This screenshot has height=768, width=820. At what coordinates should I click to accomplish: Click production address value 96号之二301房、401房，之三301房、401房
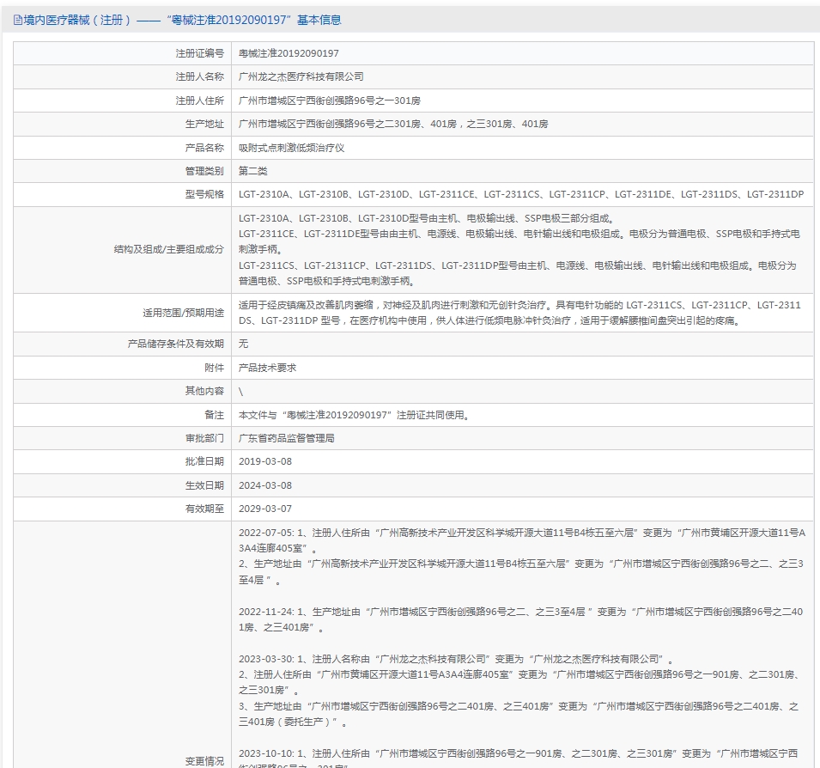pyautogui.click(x=393, y=124)
